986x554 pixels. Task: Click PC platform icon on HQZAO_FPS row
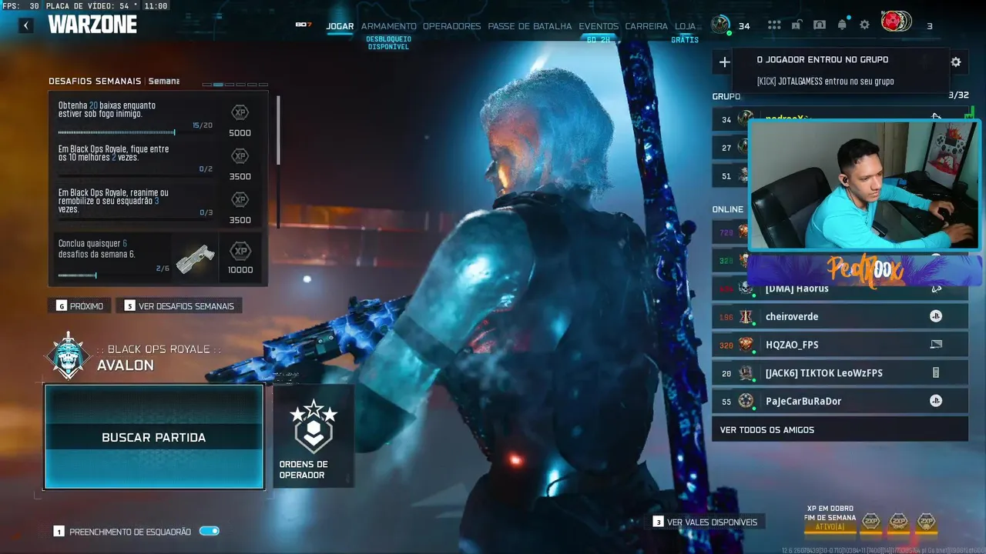(x=936, y=344)
